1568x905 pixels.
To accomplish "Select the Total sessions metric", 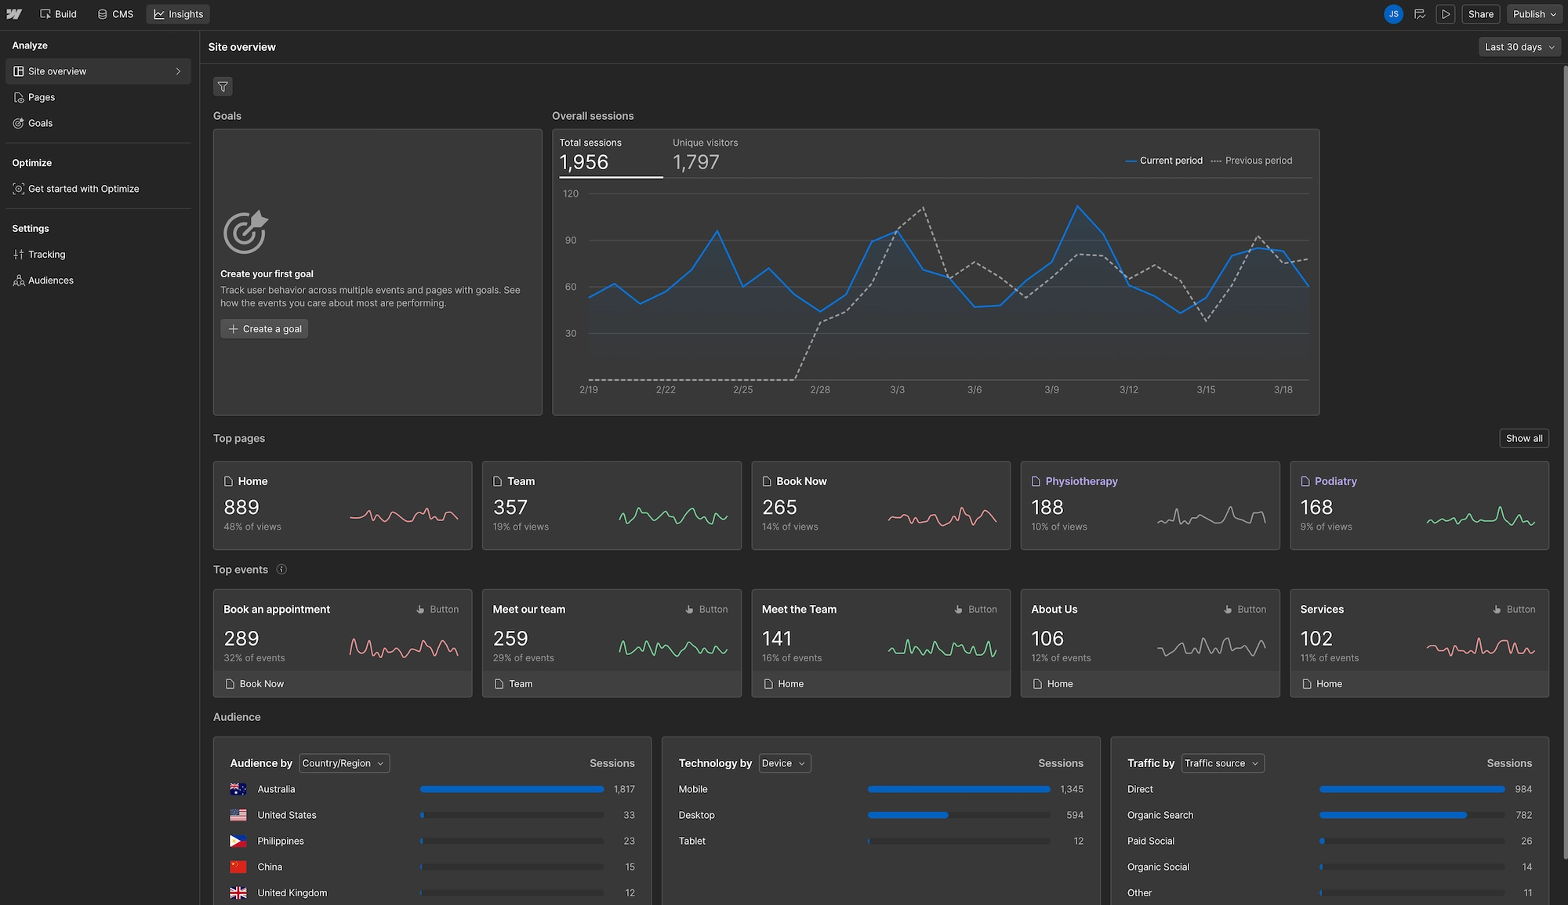I will (610, 154).
